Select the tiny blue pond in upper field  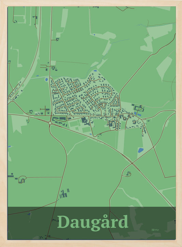click(x=94, y=35)
